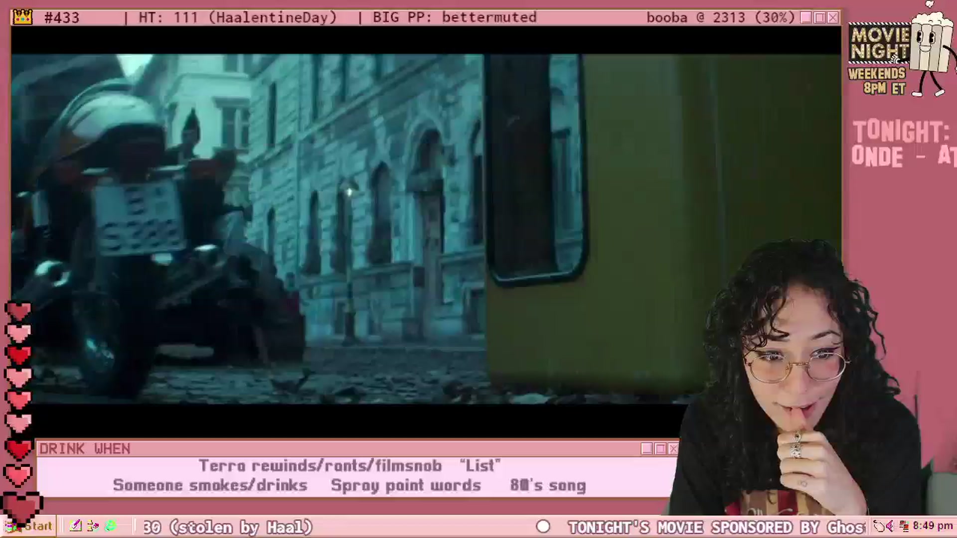The height and width of the screenshot is (538, 957).
Task: Open the Start menu button
Action: point(28,526)
